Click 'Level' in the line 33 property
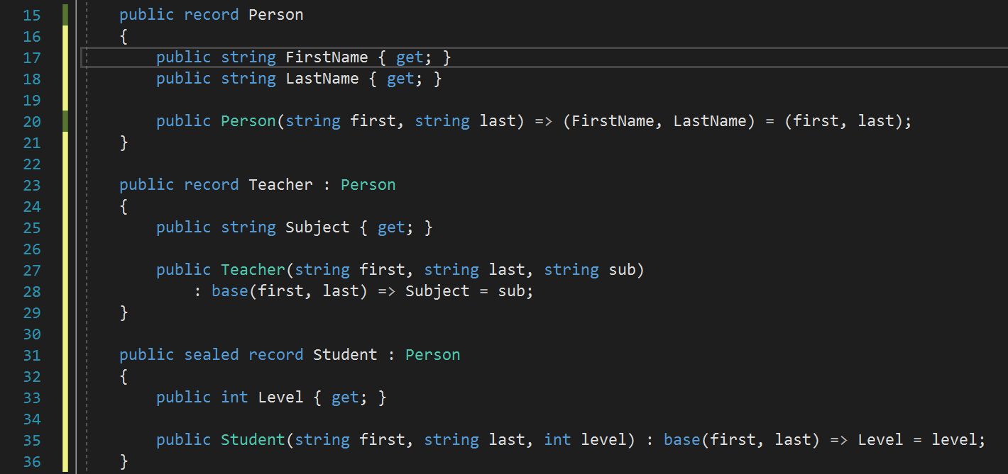 (x=280, y=397)
